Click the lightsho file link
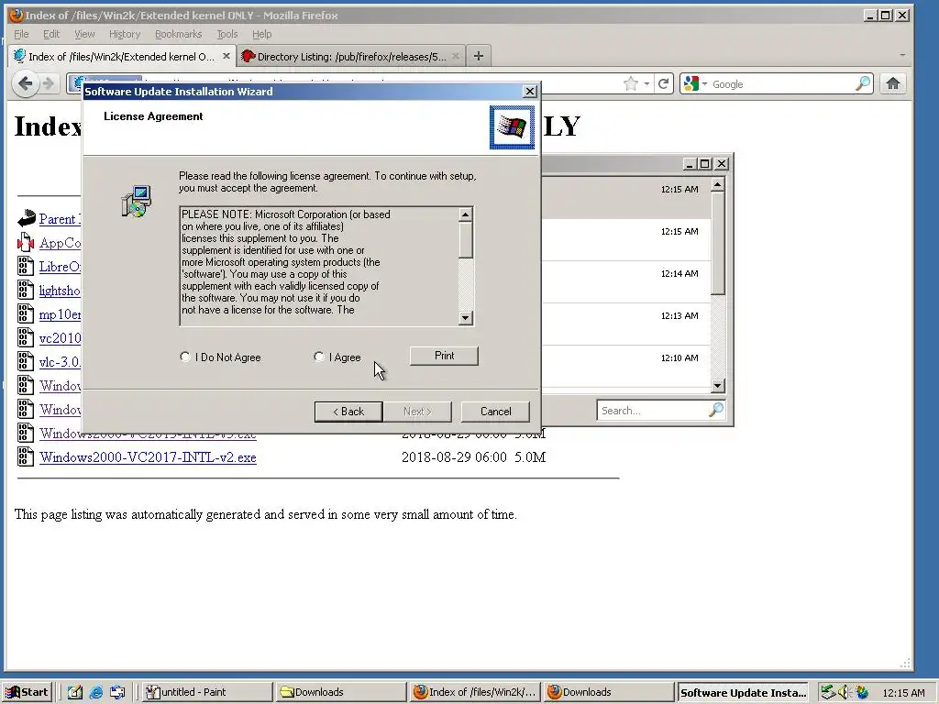 coord(60,291)
